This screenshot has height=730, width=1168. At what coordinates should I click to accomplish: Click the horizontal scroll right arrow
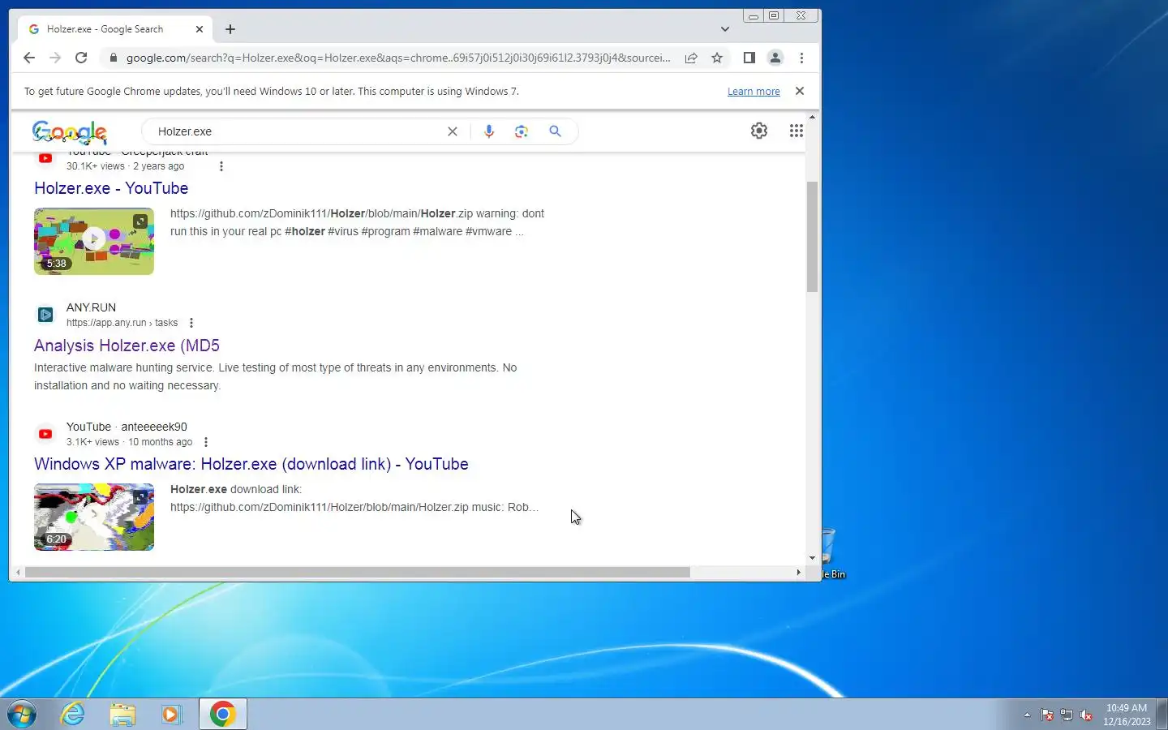point(798,573)
